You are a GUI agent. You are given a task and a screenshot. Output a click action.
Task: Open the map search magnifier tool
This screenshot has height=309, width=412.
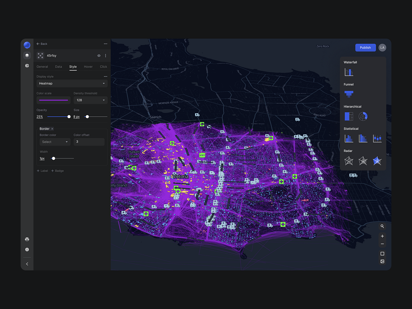382,226
